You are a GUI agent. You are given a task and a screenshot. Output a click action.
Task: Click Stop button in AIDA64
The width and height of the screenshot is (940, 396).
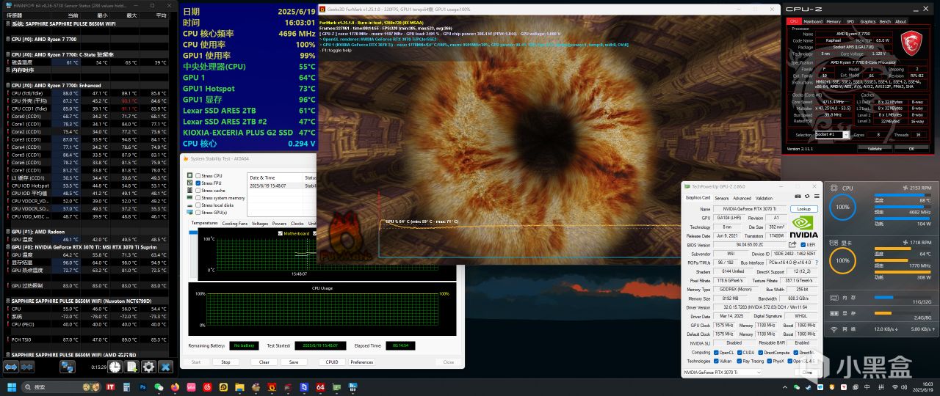pyautogui.click(x=225, y=362)
